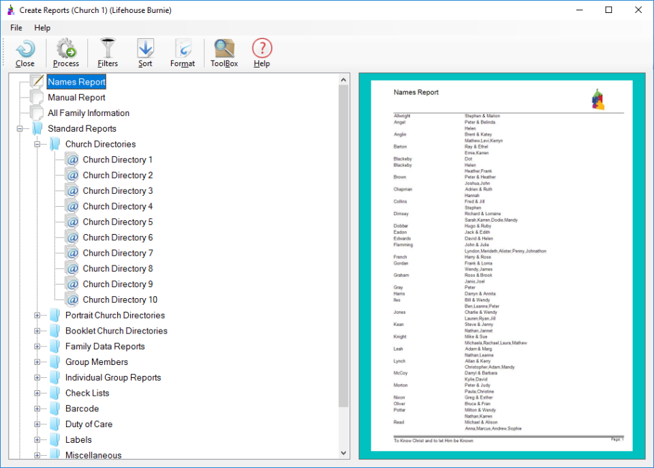Collapse the Standard Reports tree node

click(20, 129)
